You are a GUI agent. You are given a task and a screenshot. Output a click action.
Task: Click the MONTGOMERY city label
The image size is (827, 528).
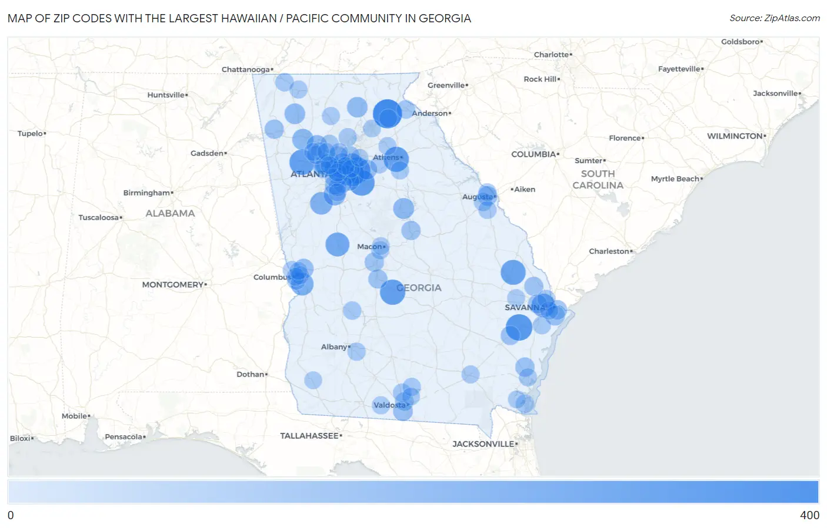tap(172, 284)
